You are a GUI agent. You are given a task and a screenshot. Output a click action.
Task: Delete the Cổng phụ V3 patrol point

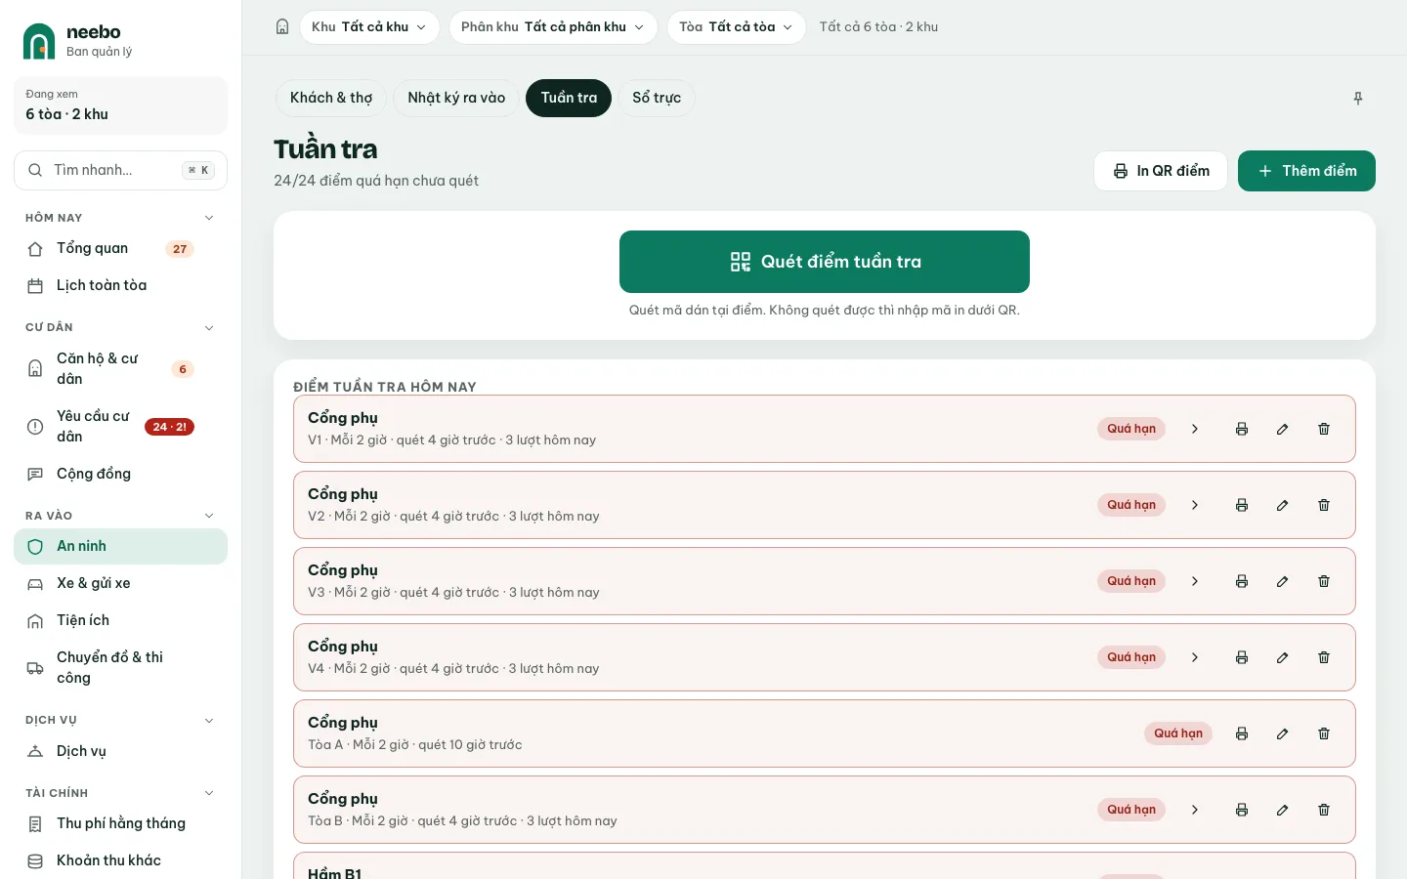[x=1324, y=581]
